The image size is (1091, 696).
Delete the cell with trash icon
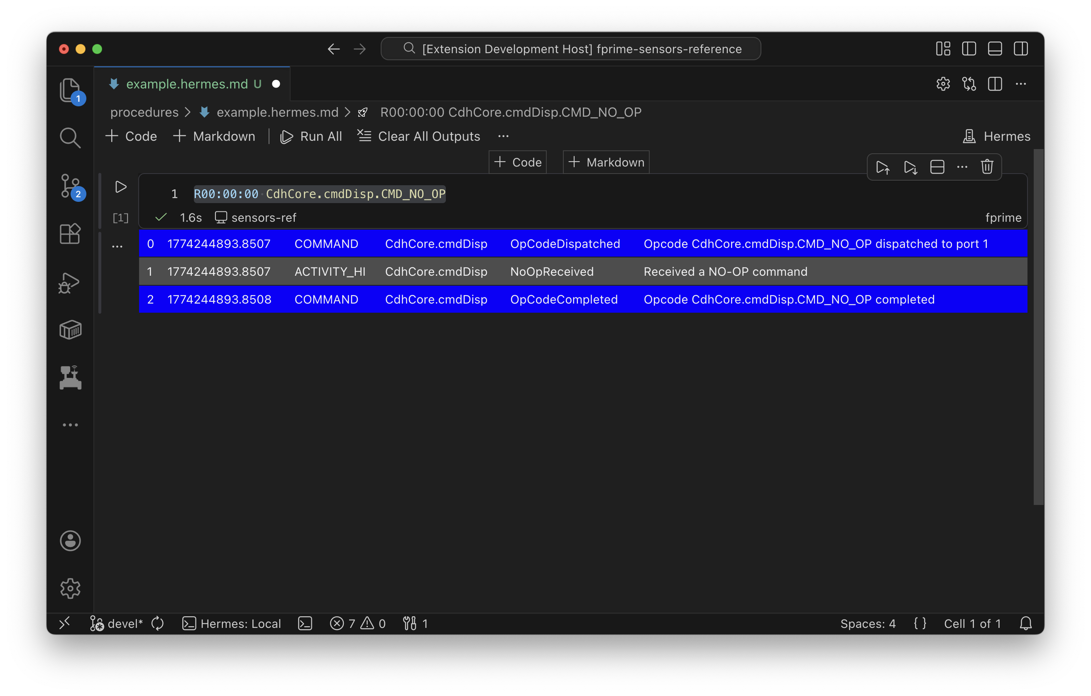click(987, 167)
